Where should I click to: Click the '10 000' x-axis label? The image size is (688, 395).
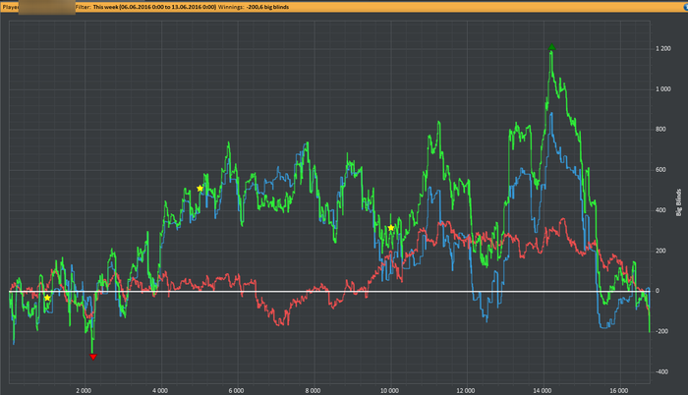(389, 391)
